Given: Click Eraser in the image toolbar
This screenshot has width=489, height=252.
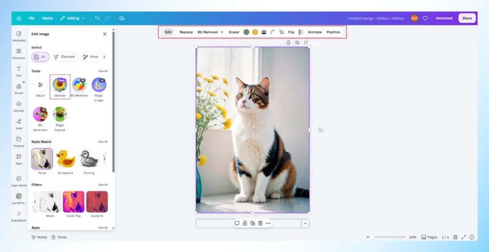Looking at the screenshot, I should [234, 32].
